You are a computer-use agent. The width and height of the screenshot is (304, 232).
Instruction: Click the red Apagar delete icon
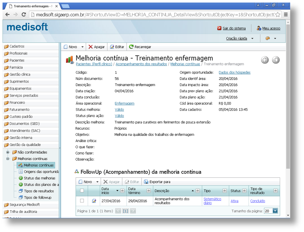click(x=91, y=47)
